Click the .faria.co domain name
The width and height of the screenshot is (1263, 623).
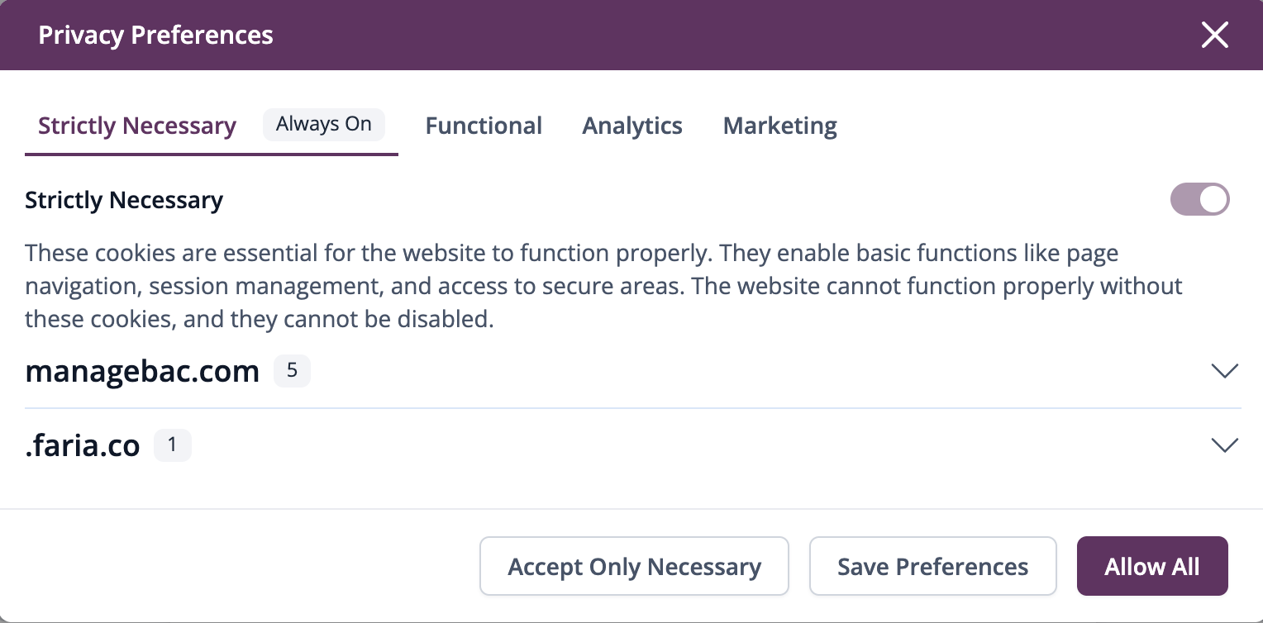tap(83, 446)
